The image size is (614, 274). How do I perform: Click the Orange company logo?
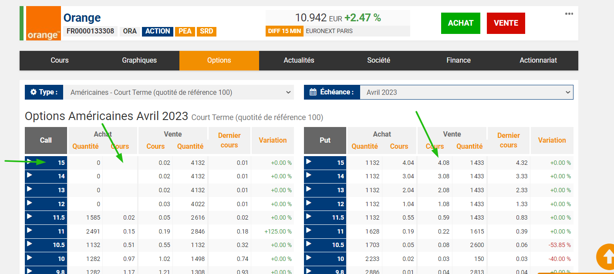[43, 23]
